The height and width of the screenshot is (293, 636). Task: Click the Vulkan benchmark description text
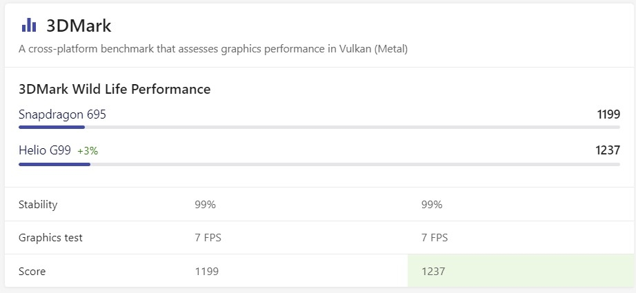click(213, 49)
